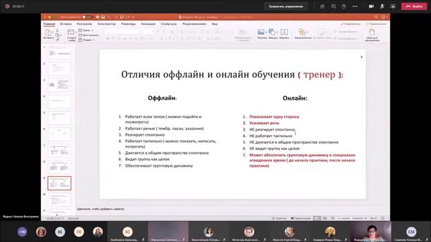
Task: Click the Reset (Восстановить) slide button
Action: [x=89, y=35]
